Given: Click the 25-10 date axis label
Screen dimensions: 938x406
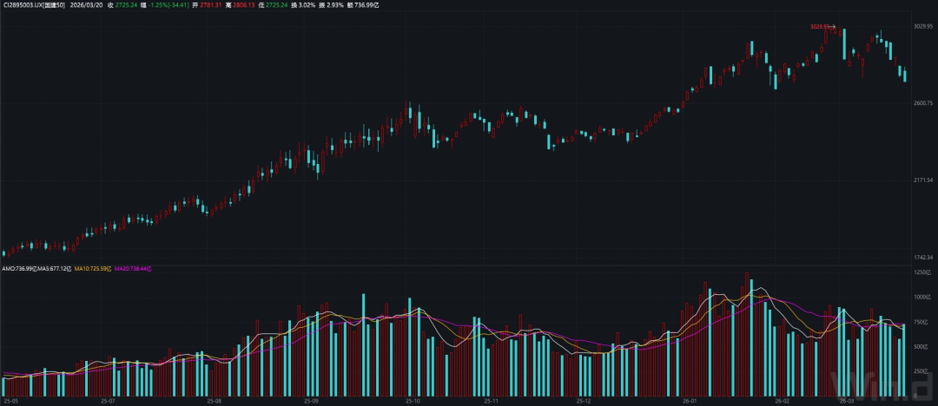Looking at the screenshot, I should tap(413, 401).
